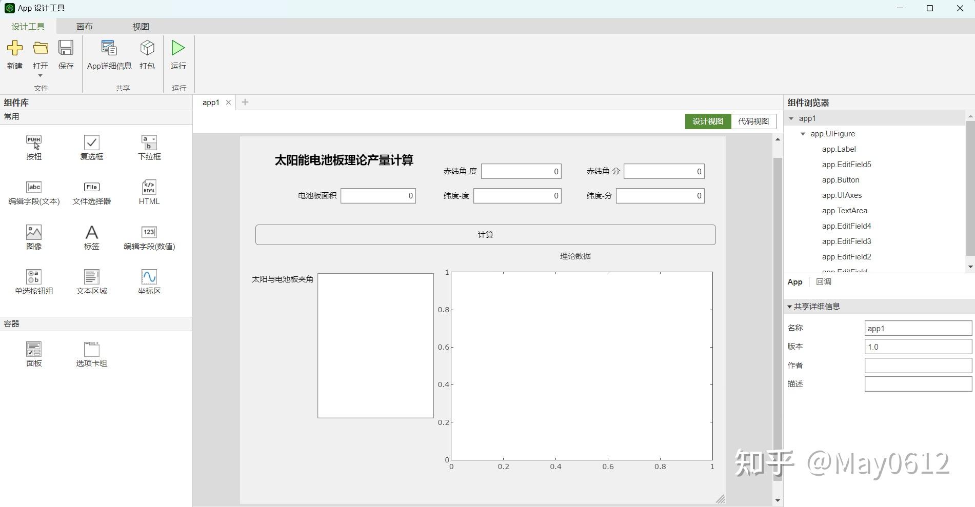The width and height of the screenshot is (975, 507).
Task: Open the 回调 callbacks tab
Action: click(824, 282)
